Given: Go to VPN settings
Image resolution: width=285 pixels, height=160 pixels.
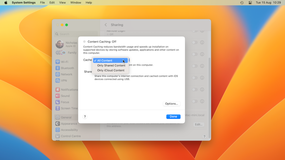Looking at the screenshot, I should pos(64,81).
